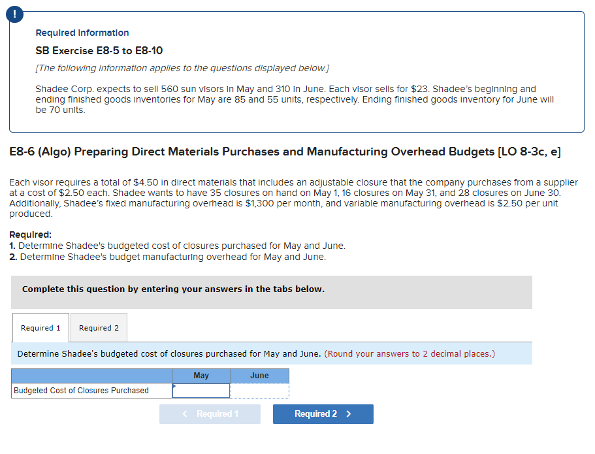Viewport: 595px width, 454px height.
Task: Click the bold Required: label
Action: click(x=30, y=235)
